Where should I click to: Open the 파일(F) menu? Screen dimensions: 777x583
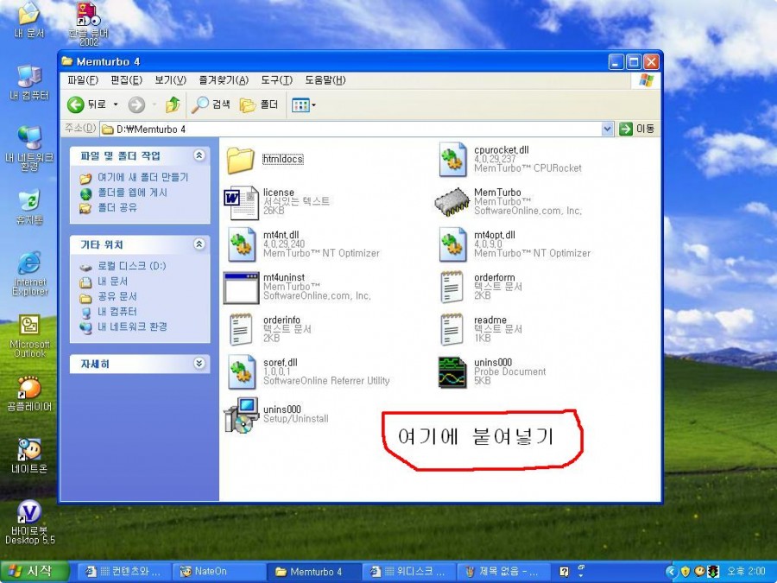83,80
